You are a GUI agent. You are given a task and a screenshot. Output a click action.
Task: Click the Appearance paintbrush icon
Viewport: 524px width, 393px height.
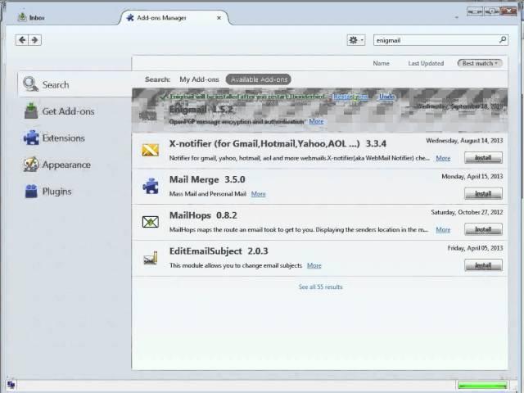click(x=31, y=165)
